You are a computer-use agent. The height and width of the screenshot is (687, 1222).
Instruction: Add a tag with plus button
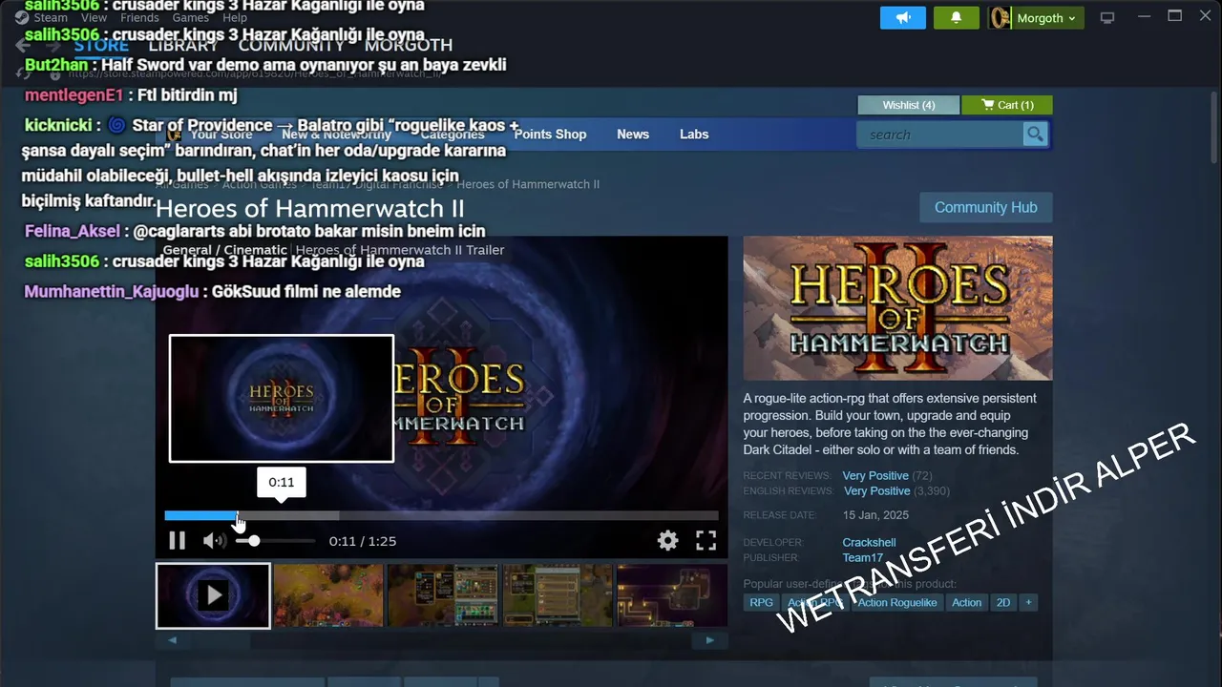click(x=1028, y=602)
